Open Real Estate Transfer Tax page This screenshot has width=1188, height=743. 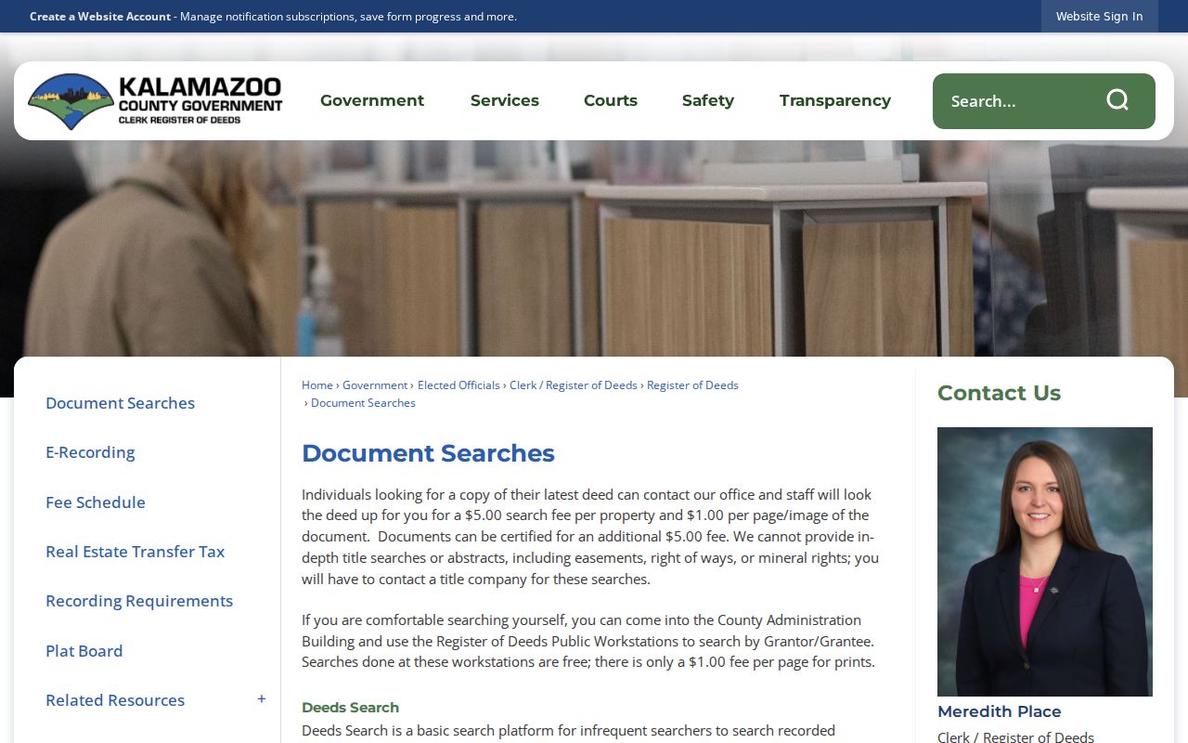(x=136, y=552)
